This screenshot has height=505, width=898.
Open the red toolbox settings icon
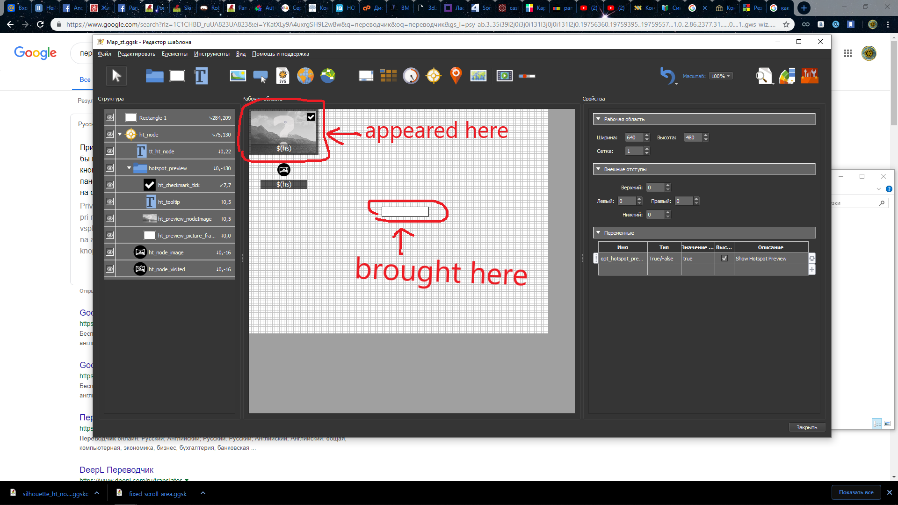810,76
